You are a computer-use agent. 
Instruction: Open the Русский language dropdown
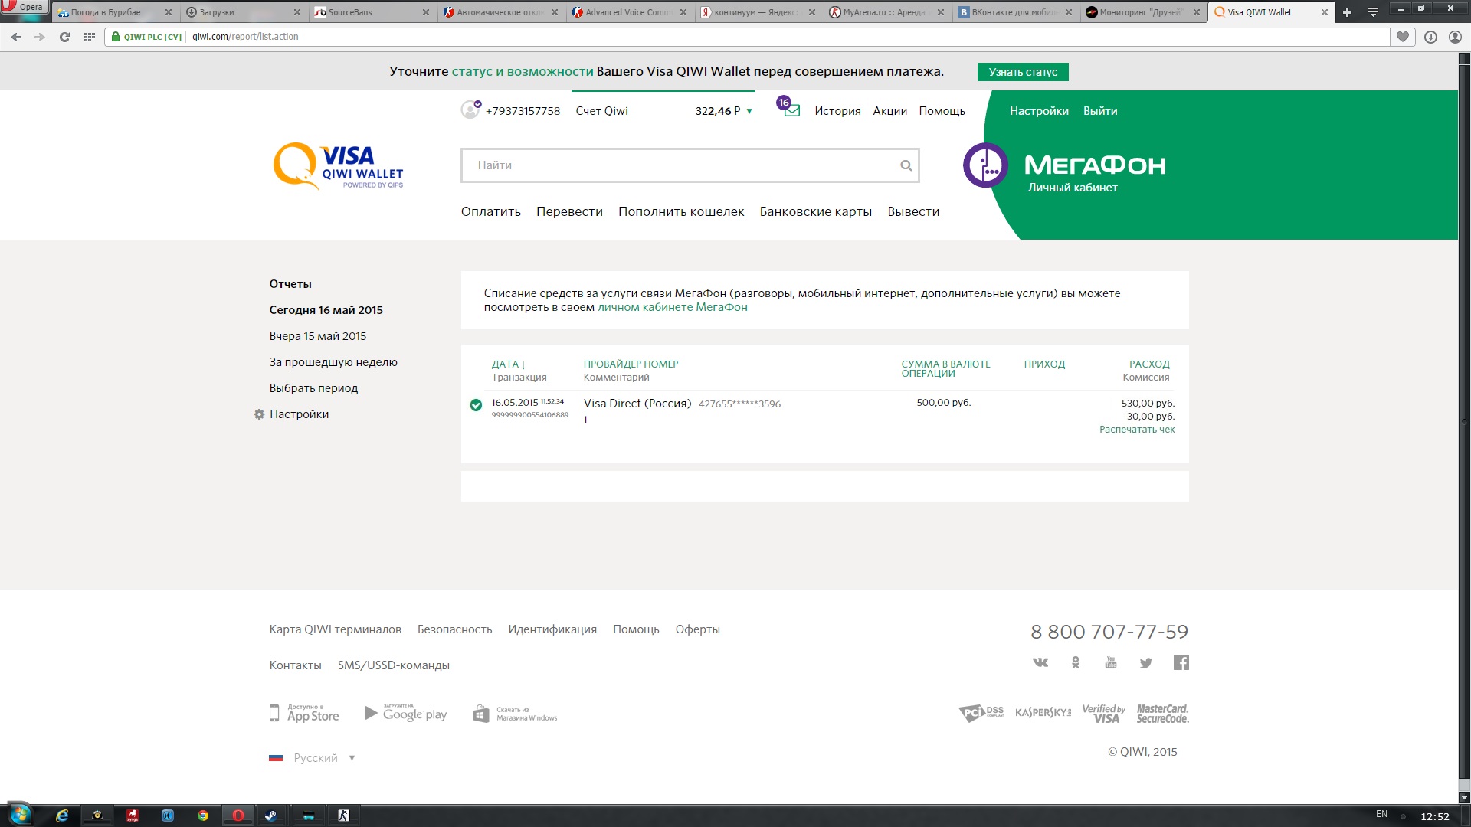point(315,758)
